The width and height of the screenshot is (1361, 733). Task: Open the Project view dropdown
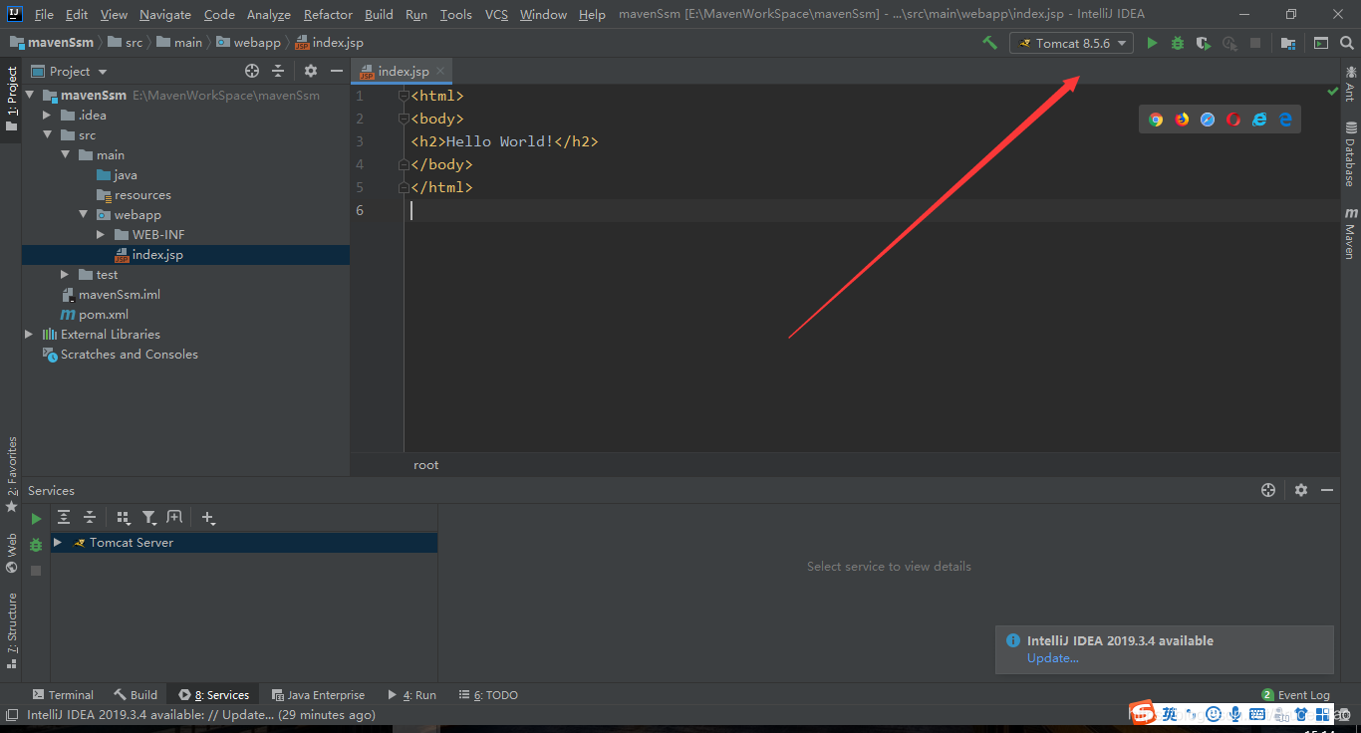click(x=70, y=71)
